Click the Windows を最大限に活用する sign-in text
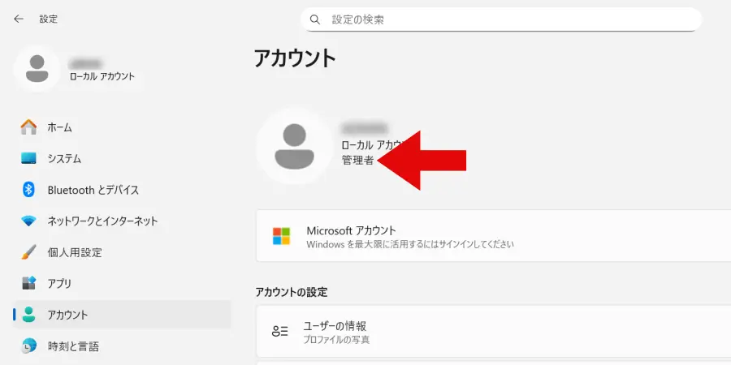 (410, 244)
